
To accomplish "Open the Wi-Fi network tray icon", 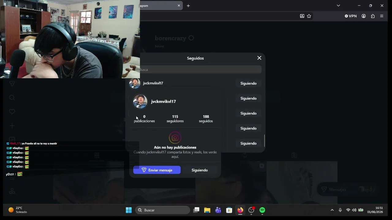I will click(x=348, y=210).
